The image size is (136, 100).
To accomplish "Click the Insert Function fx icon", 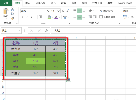I will click(46, 30).
